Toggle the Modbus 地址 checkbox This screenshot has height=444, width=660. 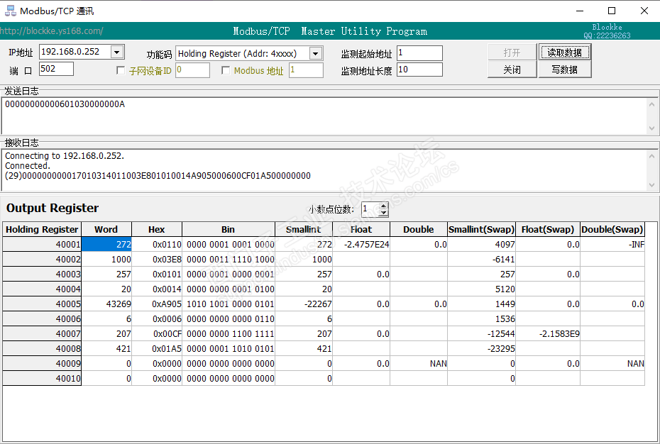point(226,71)
